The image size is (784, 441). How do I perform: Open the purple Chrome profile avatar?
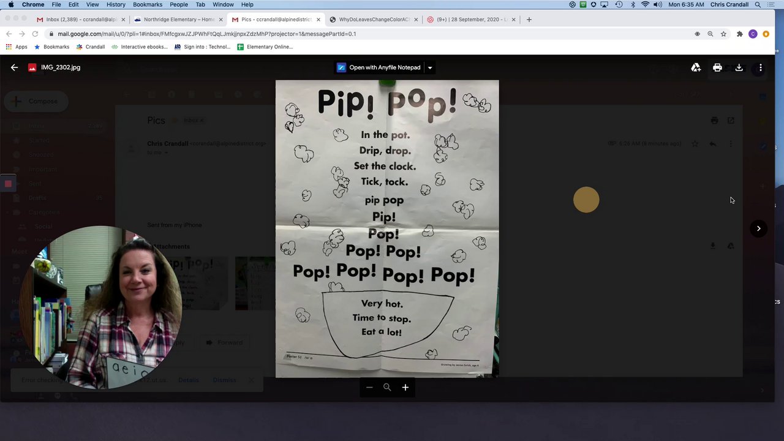753,34
